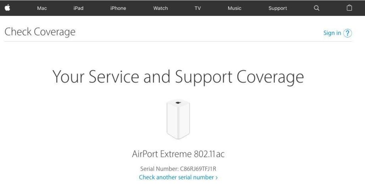Select iPhone in the navigation bar
The width and height of the screenshot is (365, 192).
tap(118, 8)
